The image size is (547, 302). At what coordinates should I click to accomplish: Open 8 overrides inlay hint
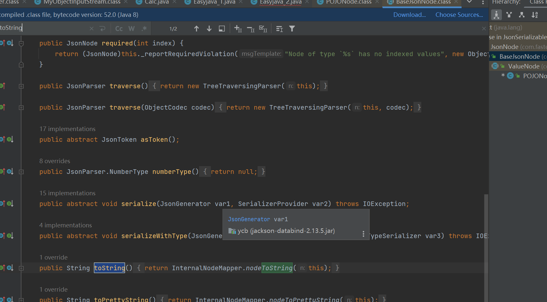[x=55, y=161]
